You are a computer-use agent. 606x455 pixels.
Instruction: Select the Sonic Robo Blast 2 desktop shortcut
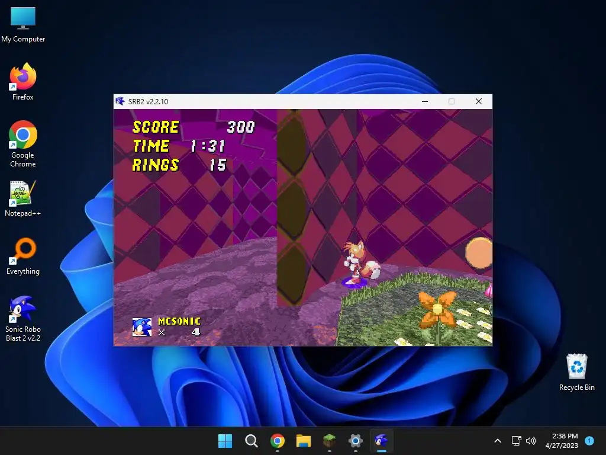23,318
